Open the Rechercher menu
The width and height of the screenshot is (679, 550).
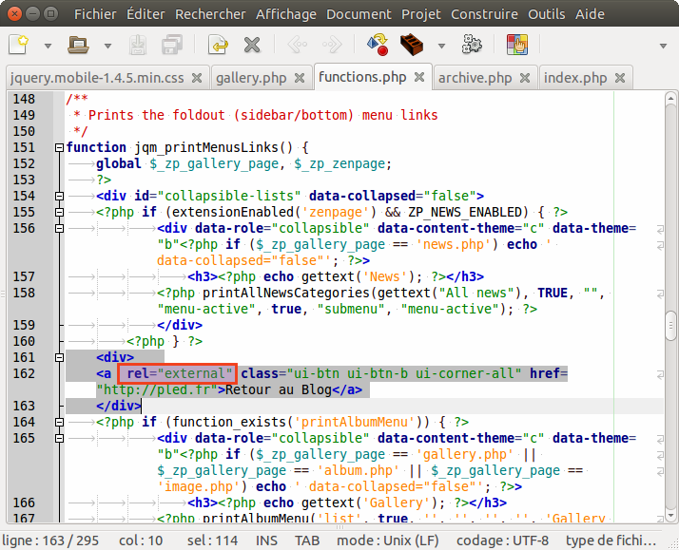coord(210,14)
